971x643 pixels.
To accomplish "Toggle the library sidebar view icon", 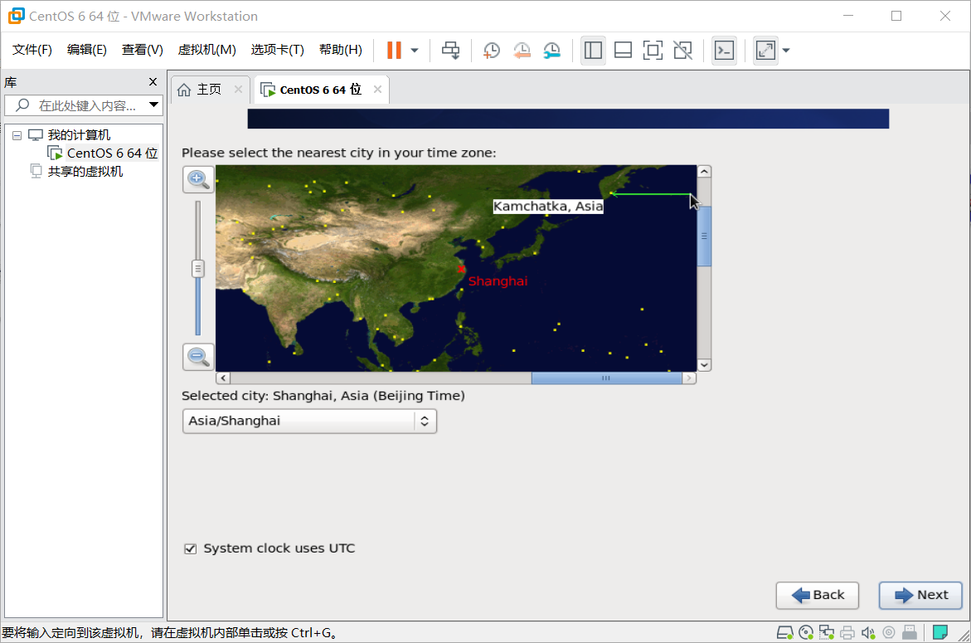I will click(x=593, y=50).
